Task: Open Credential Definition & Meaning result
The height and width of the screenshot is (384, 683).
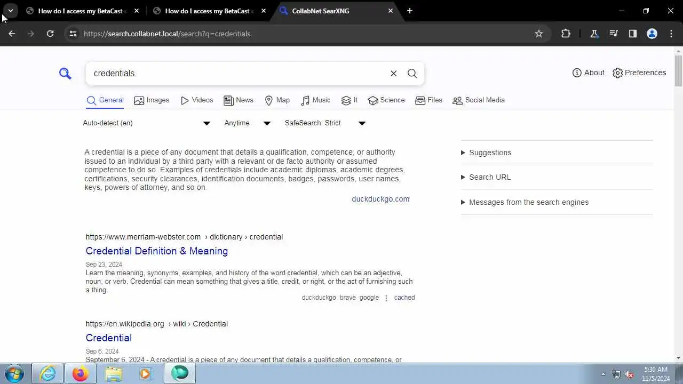Action: [157, 251]
